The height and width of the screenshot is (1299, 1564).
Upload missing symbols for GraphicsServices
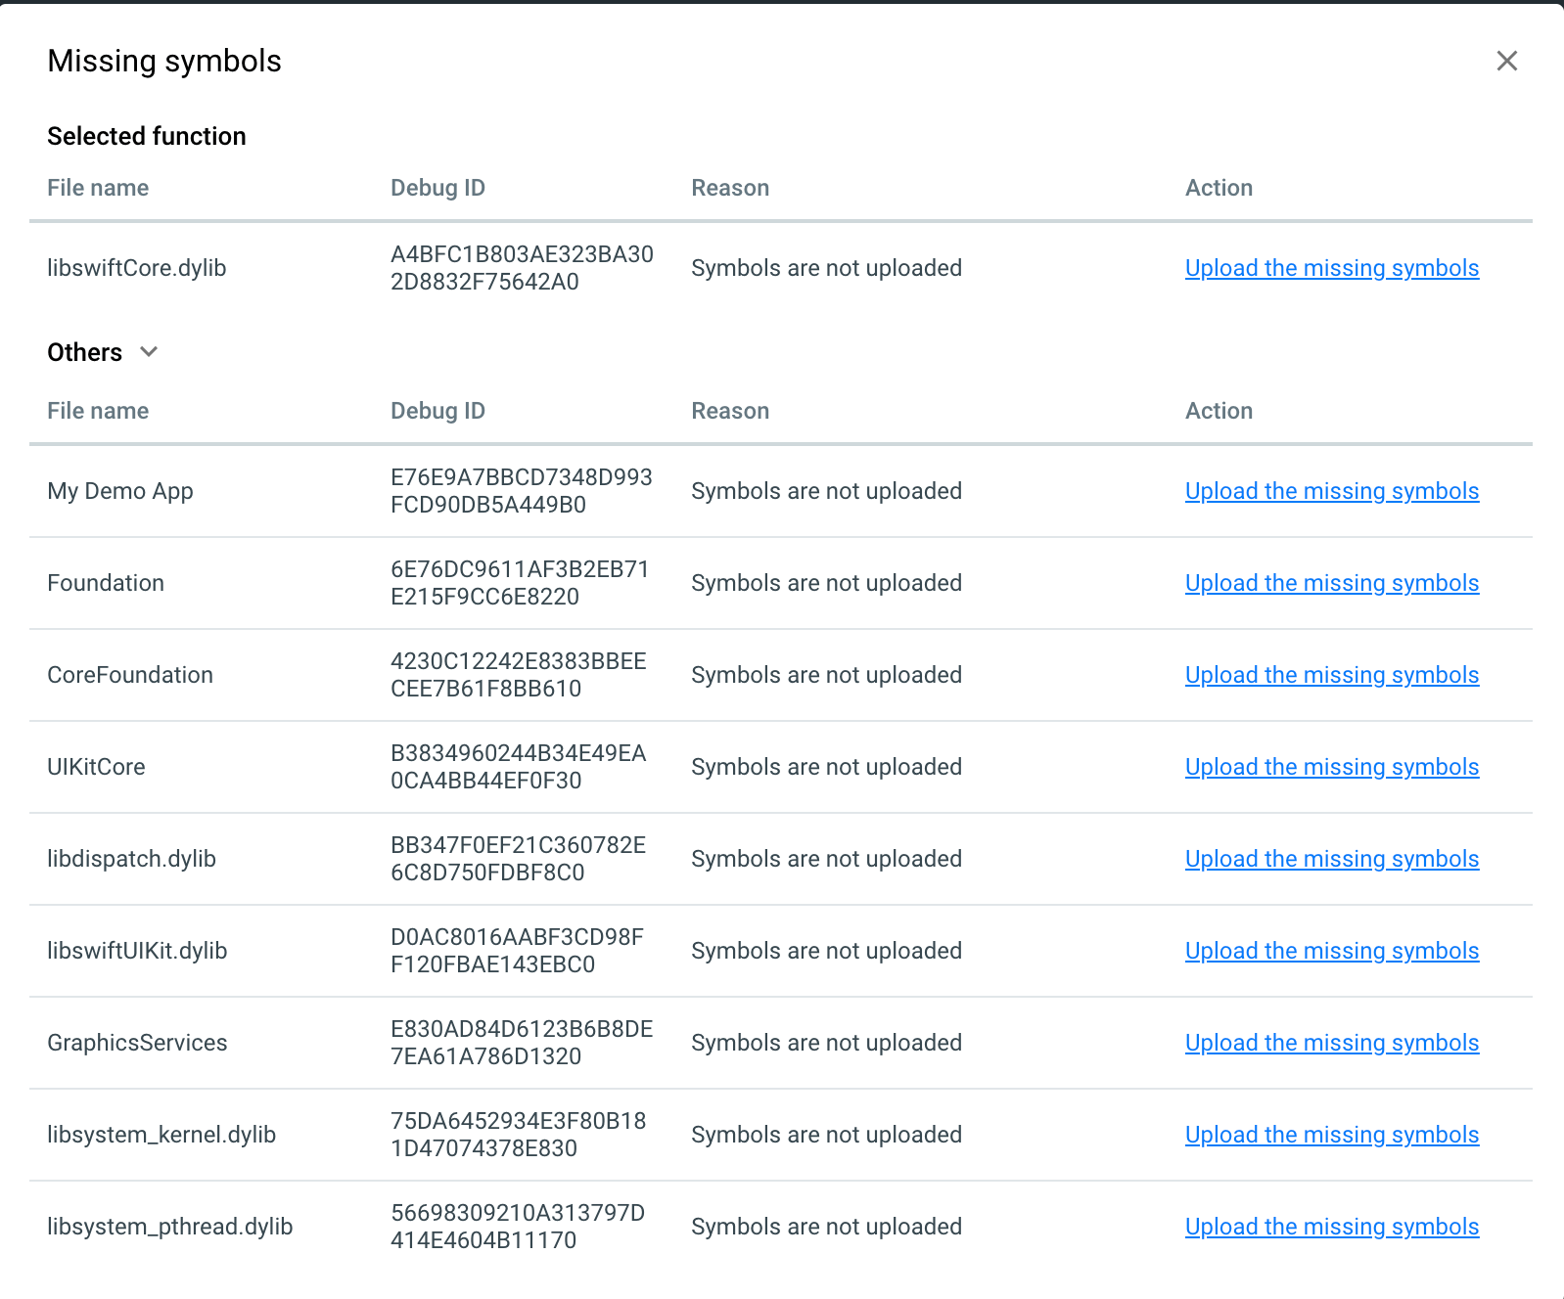click(1331, 1043)
